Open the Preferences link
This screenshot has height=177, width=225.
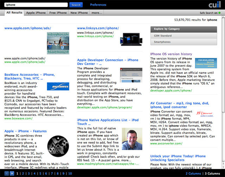click(x=98, y=5)
